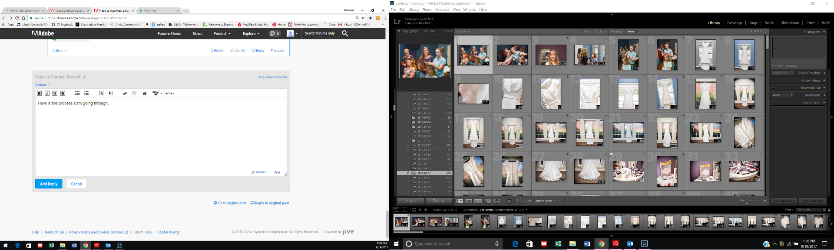Switch to the Adobe Creative Cloud tab
The height and width of the screenshot is (250, 834).
coord(69,10)
